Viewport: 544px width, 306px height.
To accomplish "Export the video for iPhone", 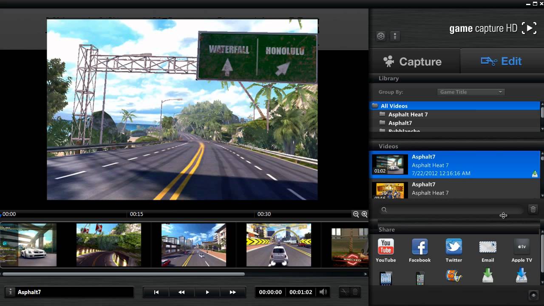I will (x=420, y=278).
